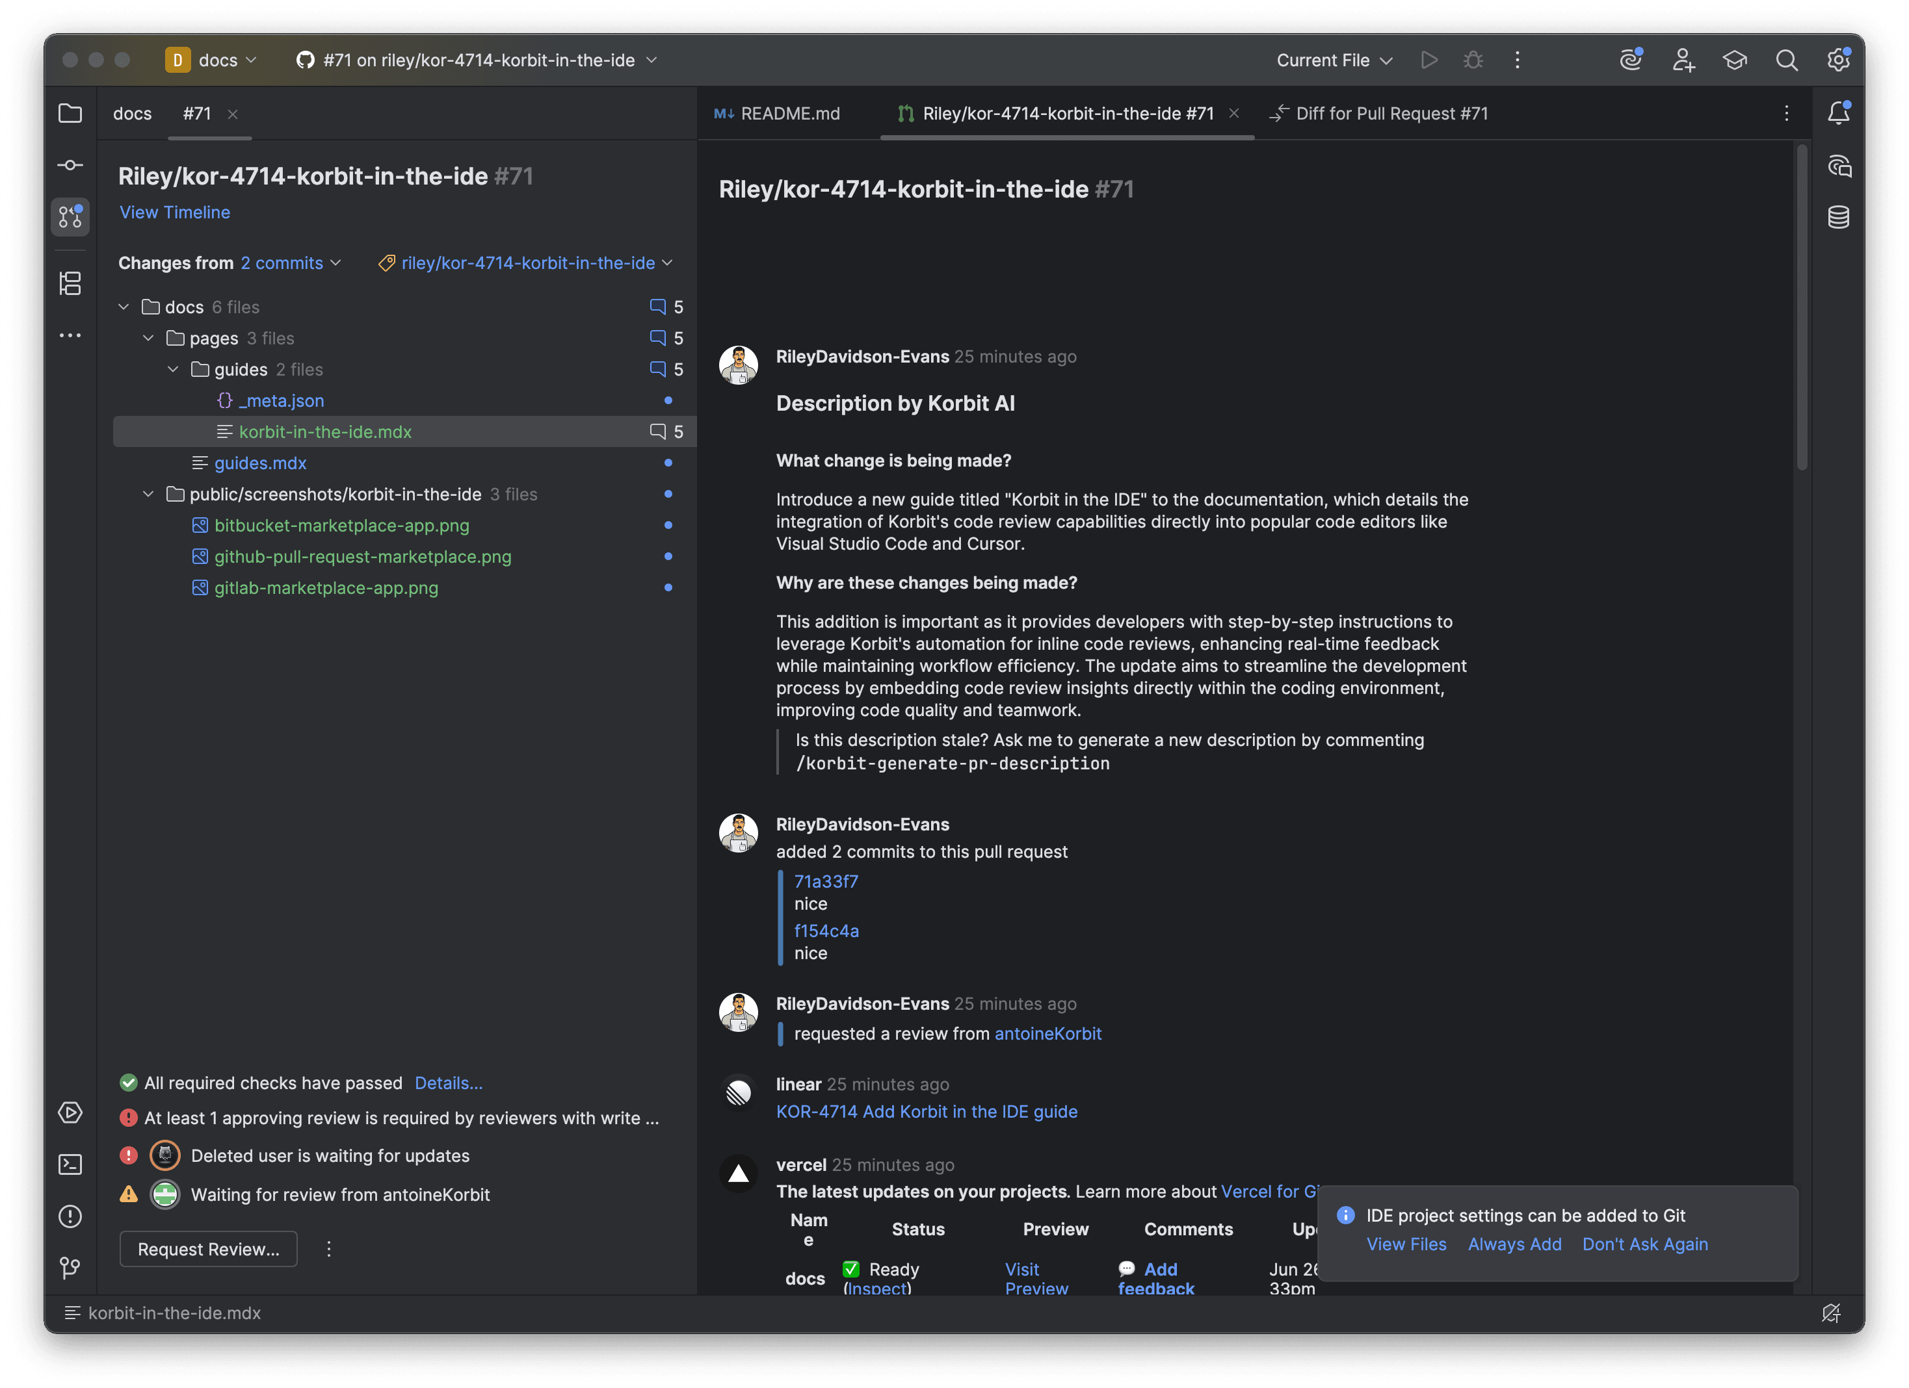The width and height of the screenshot is (1909, 1388).
Task: Select bitbucket-marketplace-app.png file
Action: coord(342,525)
